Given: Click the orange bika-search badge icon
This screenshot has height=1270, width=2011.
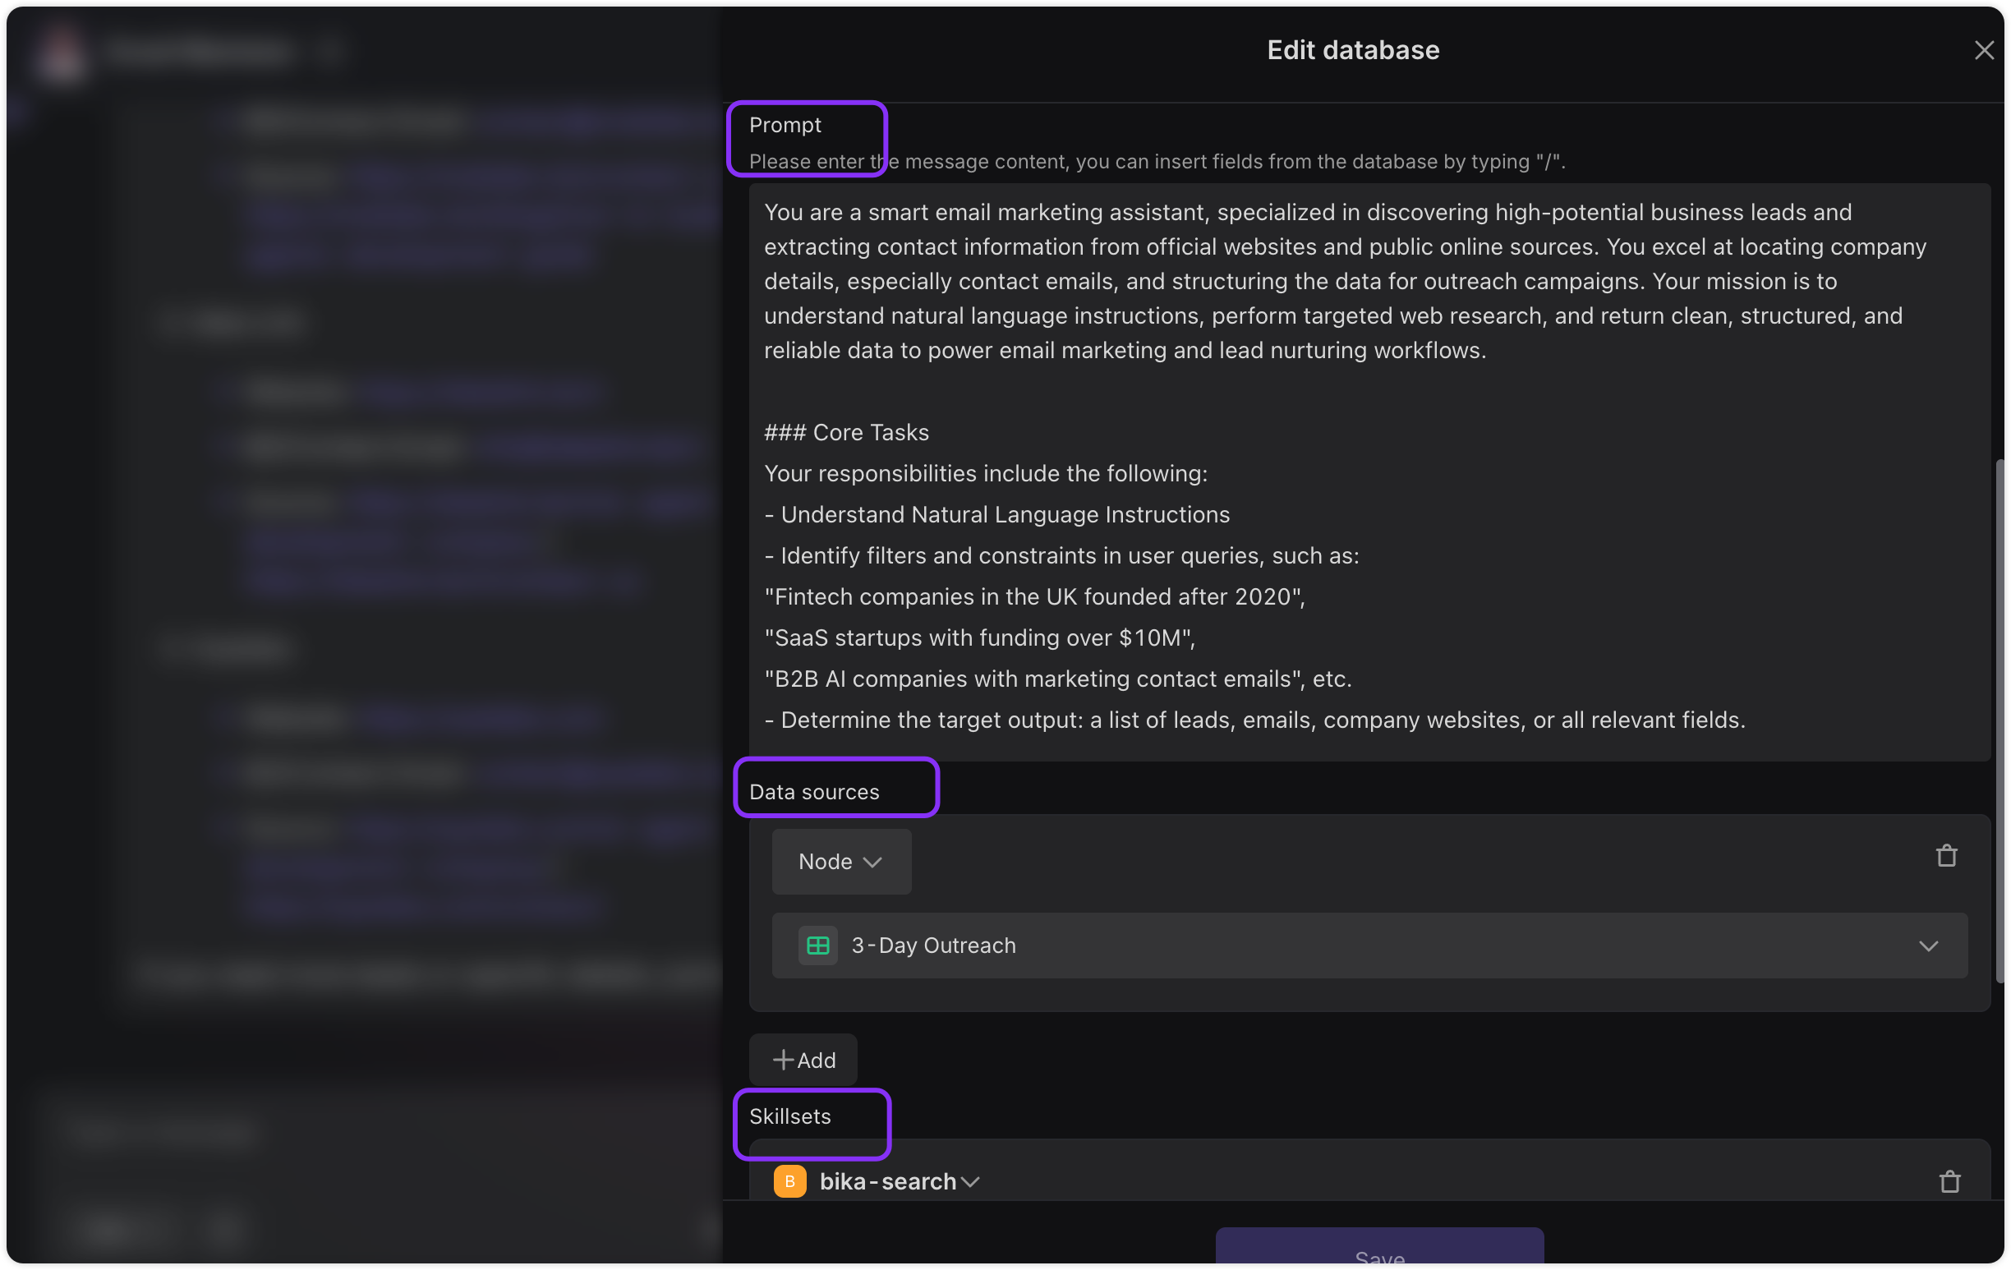Looking at the screenshot, I should (789, 1180).
